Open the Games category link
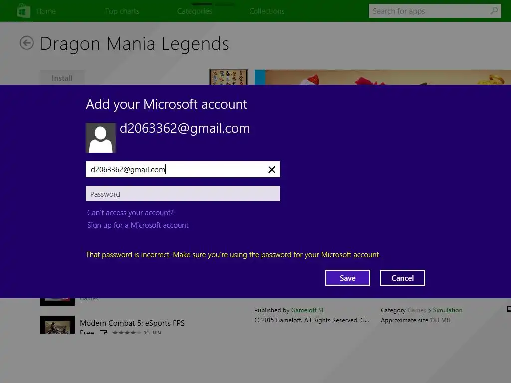The width and height of the screenshot is (511, 383). pyautogui.click(x=417, y=310)
